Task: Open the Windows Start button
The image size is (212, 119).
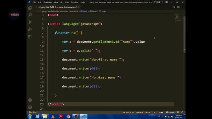Action: [30, 116]
